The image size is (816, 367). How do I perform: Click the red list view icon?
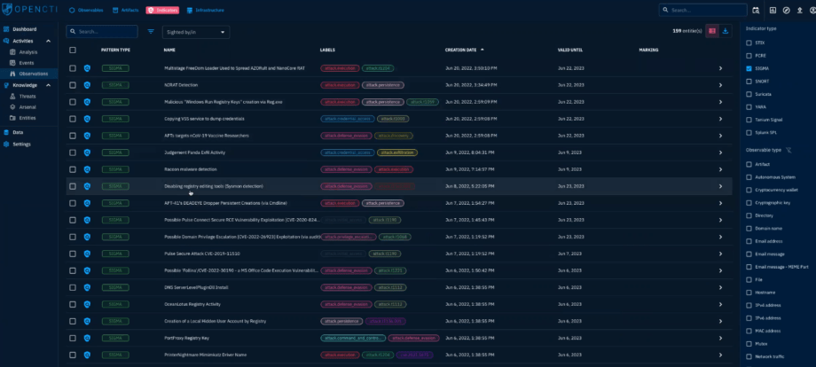pos(711,31)
